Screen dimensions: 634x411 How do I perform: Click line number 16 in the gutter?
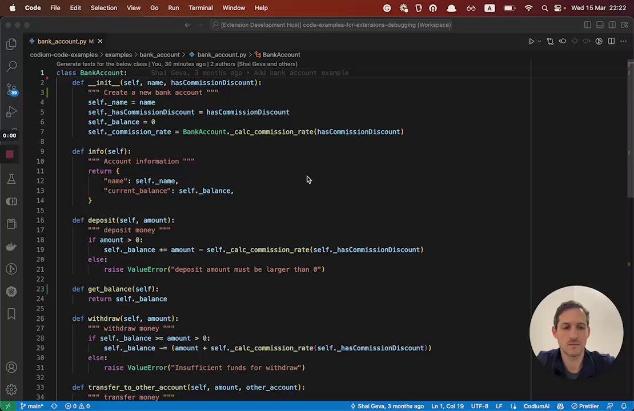[x=40, y=220]
